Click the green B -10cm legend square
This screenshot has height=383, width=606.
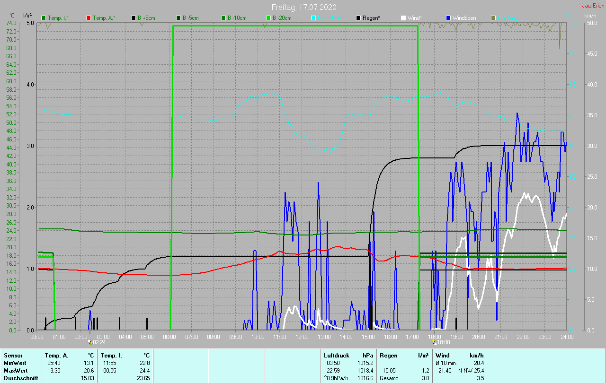(x=223, y=18)
